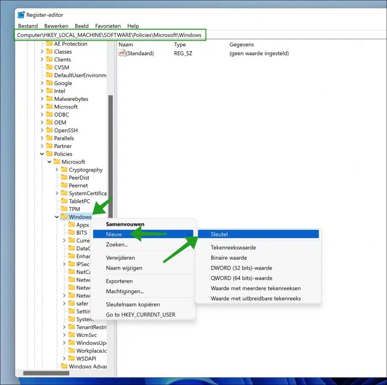Choose Zoeken... from the context menu
387x385 pixels.
pyautogui.click(x=144, y=245)
